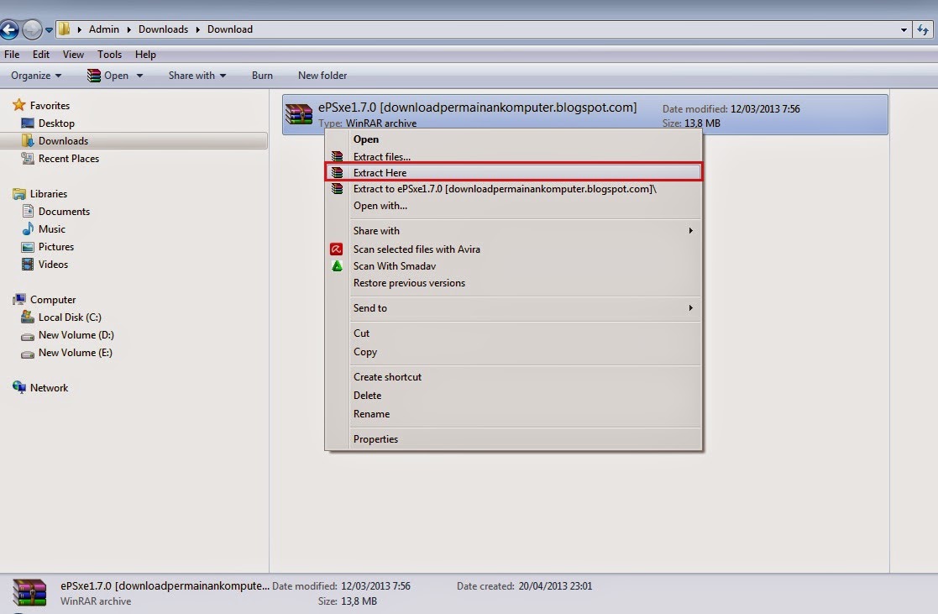
Task: Expand the Share with submenu
Action: pyautogui.click(x=376, y=230)
